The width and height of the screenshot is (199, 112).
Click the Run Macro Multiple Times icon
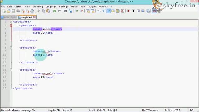(x=143, y=11)
